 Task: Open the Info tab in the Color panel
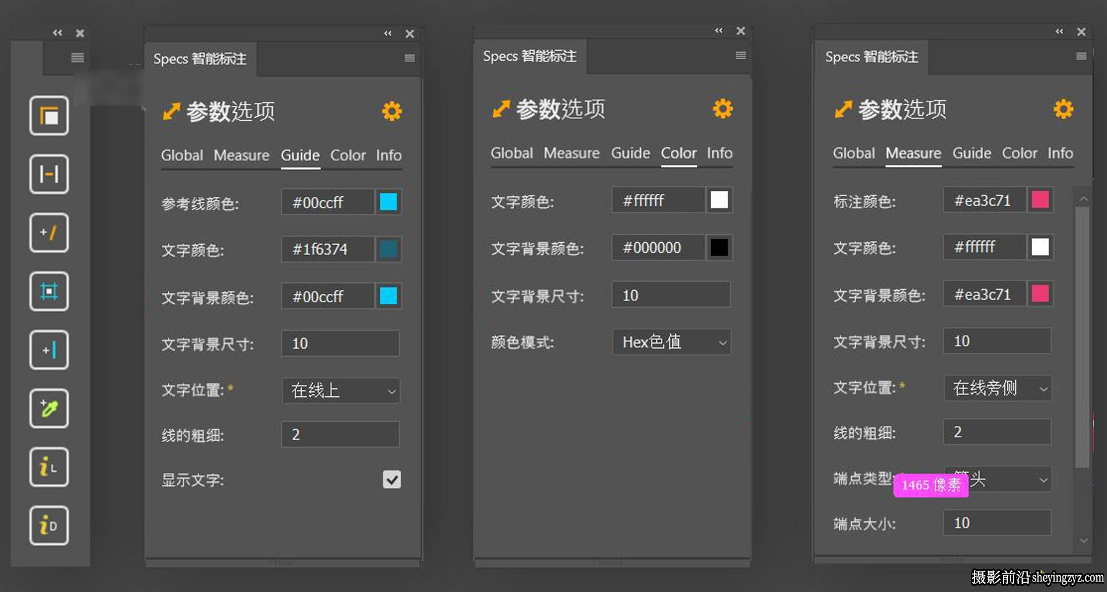coord(720,153)
